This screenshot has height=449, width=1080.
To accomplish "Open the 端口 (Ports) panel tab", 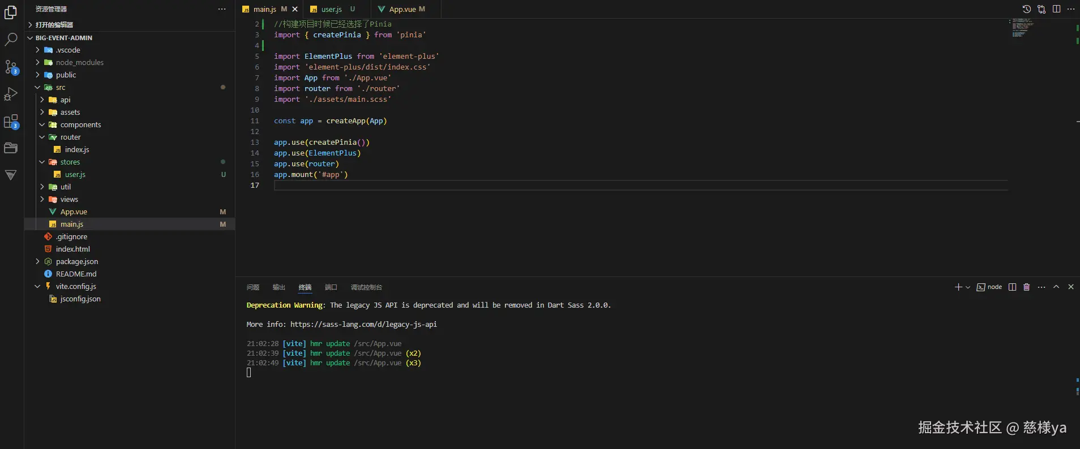I will (x=331, y=287).
